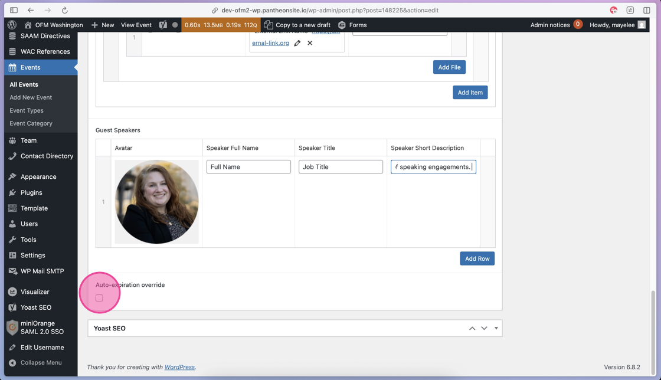Click the Visualizer icon in sidebar
The height and width of the screenshot is (380, 661).
pyautogui.click(x=12, y=291)
